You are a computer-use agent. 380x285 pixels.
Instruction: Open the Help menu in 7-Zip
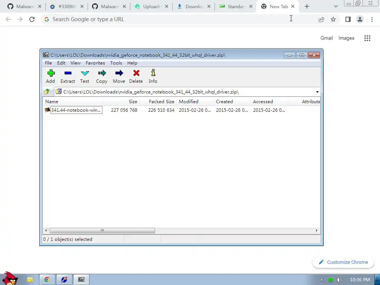pos(132,63)
